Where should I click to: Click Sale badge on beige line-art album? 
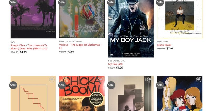13,85
